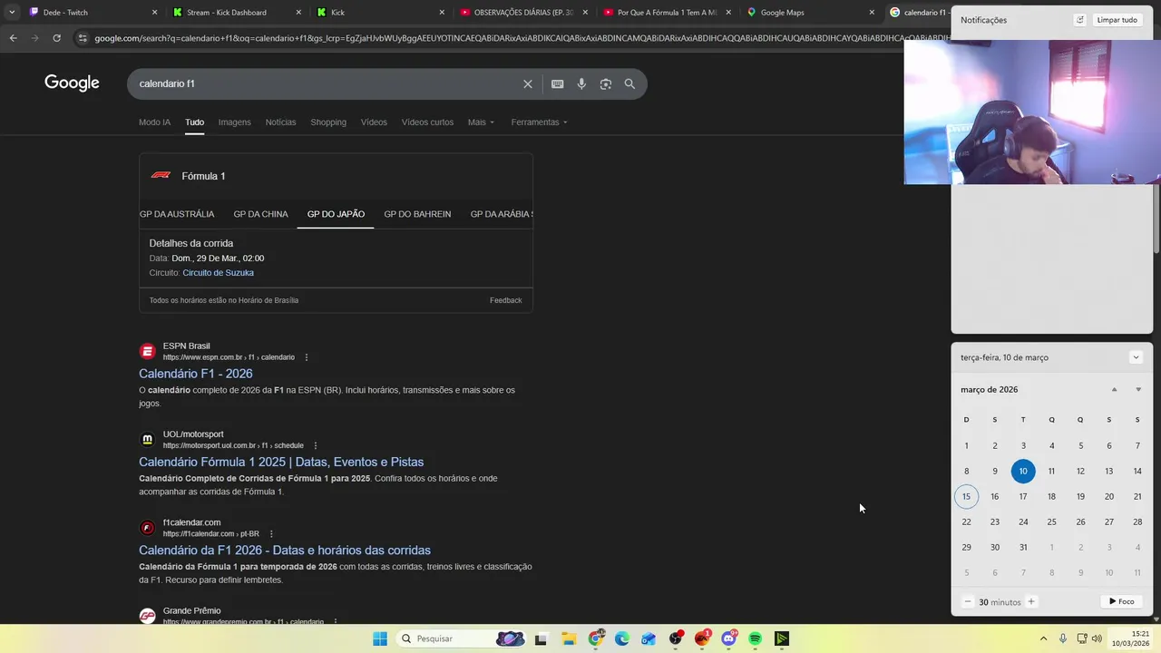Open Spotify from the taskbar
This screenshot has width=1161, height=653.
coord(755,638)
